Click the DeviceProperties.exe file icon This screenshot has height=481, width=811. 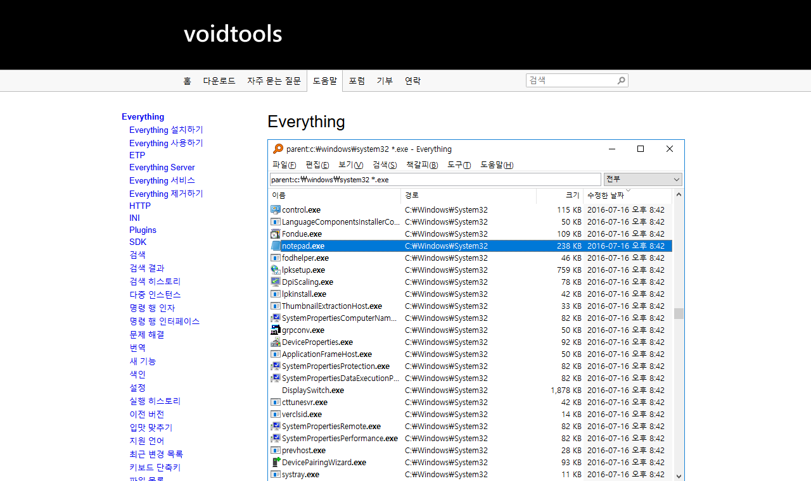click(x=276, y=342)
